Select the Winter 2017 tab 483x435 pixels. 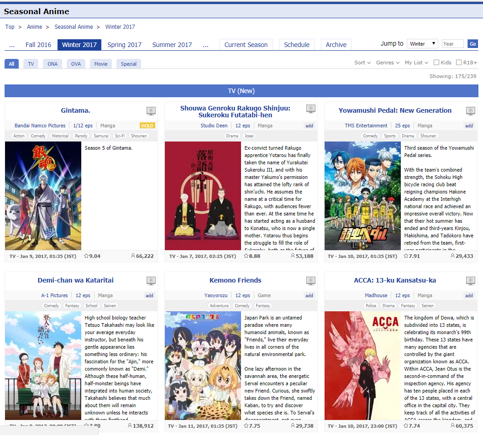point(79,45)
